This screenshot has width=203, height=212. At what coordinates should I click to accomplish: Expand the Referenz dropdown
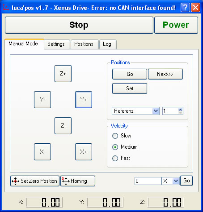(156, 111)
